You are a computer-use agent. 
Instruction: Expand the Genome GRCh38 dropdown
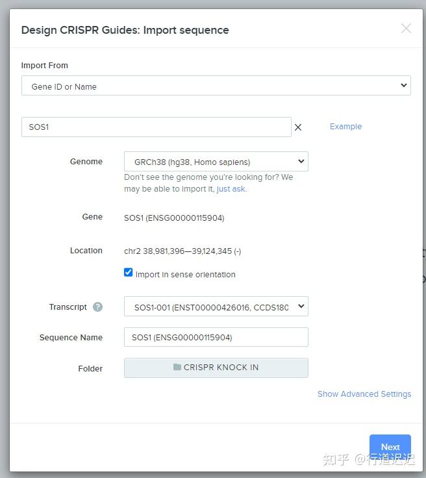[216, 162]
